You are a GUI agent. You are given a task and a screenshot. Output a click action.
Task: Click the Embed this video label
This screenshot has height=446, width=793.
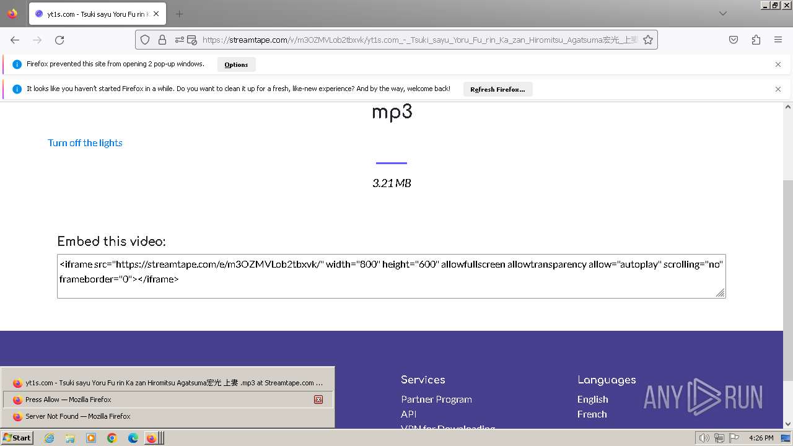[x=112, y=242]
